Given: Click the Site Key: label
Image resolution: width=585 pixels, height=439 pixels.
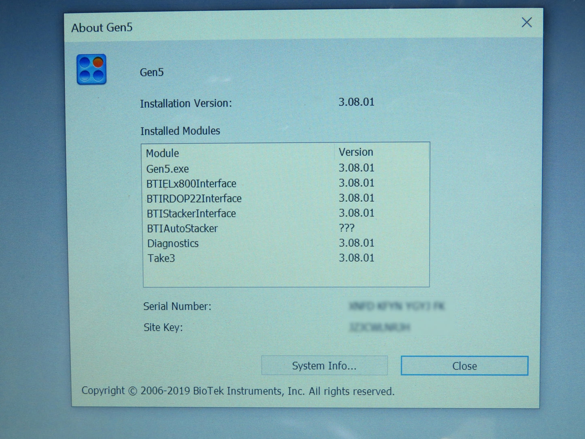Looking at the screenshot, I should pyautogui.click(x=163, y=327).
